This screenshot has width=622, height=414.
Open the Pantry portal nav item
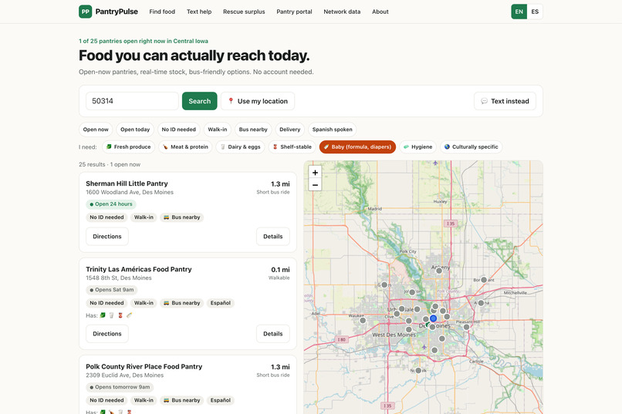point(294,12)
